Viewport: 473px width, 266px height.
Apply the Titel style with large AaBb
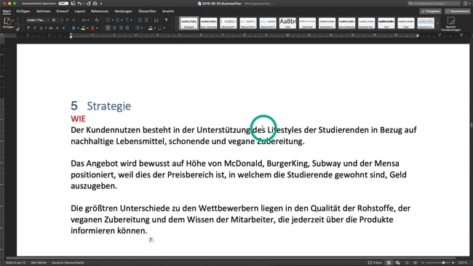tap(287, 23)
